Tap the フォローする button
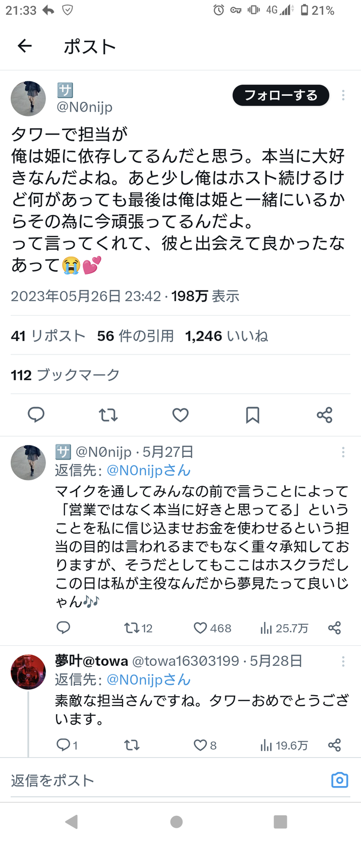Image resolution: width=361 pixels, height=844 pixels. click(280, 96)
